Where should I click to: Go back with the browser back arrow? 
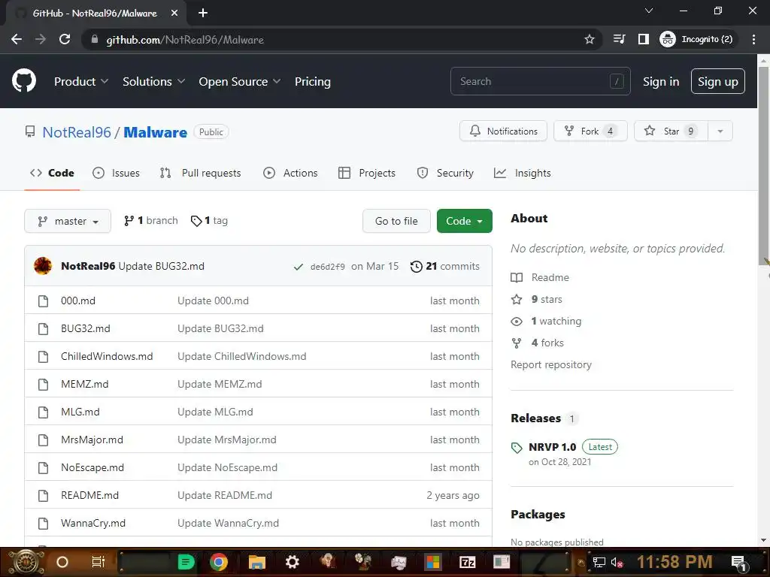click(x=17, y=39)
